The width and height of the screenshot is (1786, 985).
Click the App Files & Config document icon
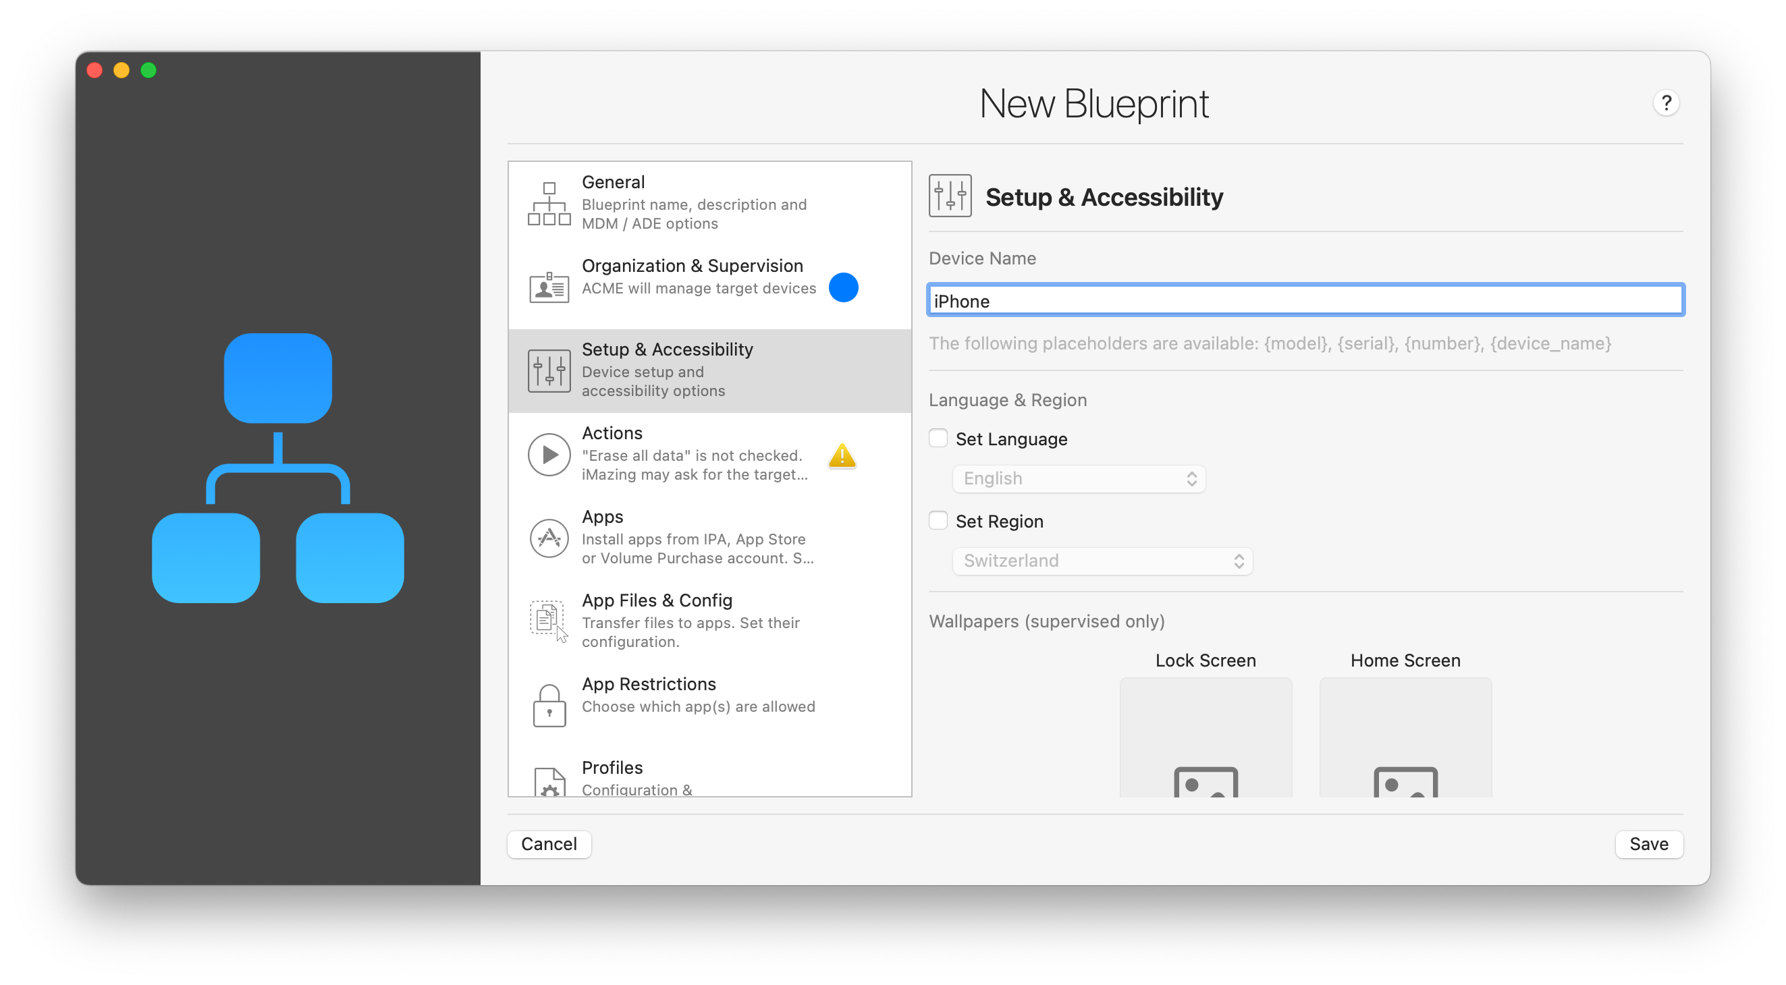[x=548, y=622]
